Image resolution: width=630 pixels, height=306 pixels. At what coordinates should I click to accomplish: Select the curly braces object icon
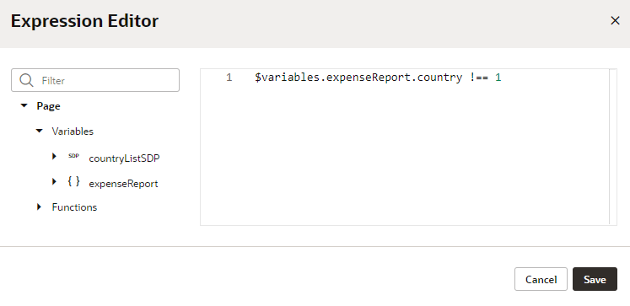pyautogui.click(x=73, y=181)
